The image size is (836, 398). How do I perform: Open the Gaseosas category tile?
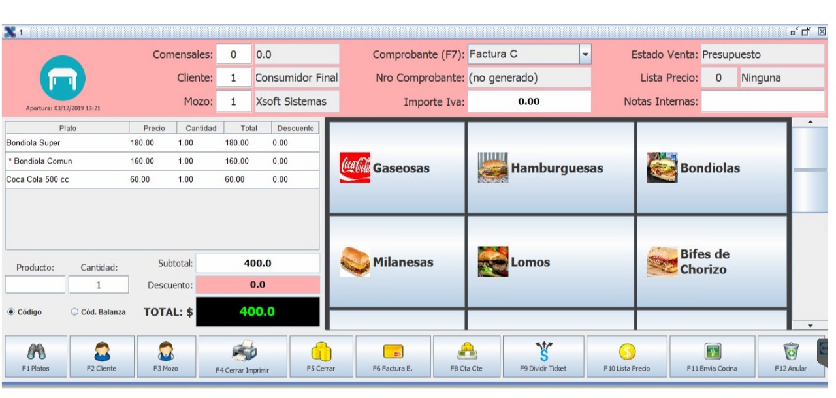click(x=397, y=168)
